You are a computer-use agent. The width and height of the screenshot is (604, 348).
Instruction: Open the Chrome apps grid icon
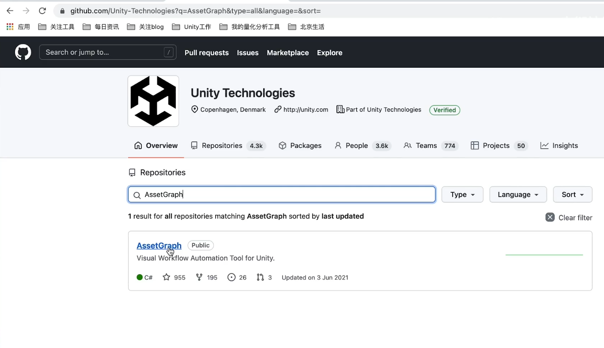(10, 27)
